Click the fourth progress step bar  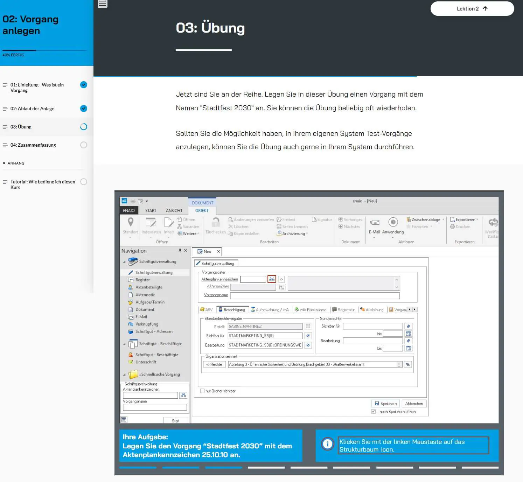point(266,467)
